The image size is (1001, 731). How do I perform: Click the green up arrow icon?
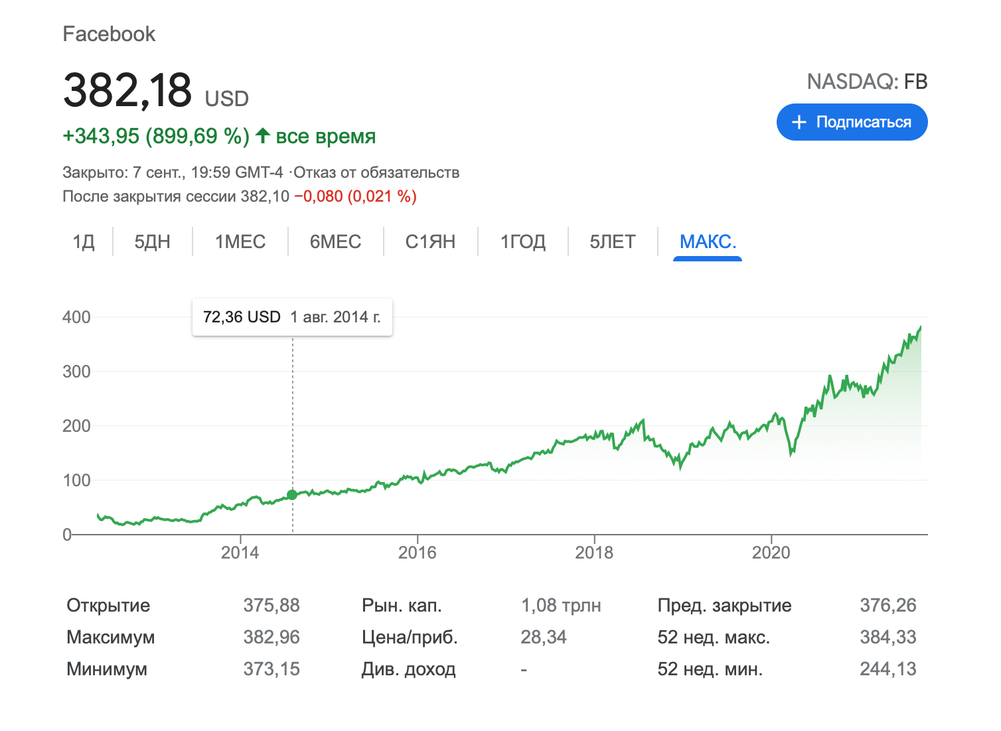pos(262,135)
